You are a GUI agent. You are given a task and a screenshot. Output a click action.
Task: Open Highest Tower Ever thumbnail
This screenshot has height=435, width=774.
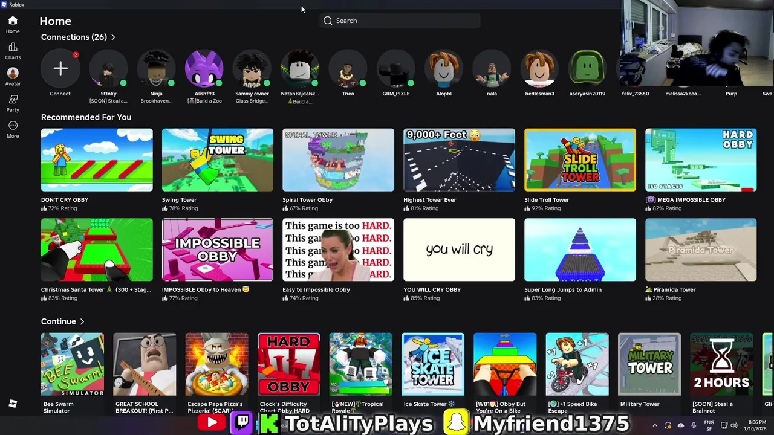point(459,160)
